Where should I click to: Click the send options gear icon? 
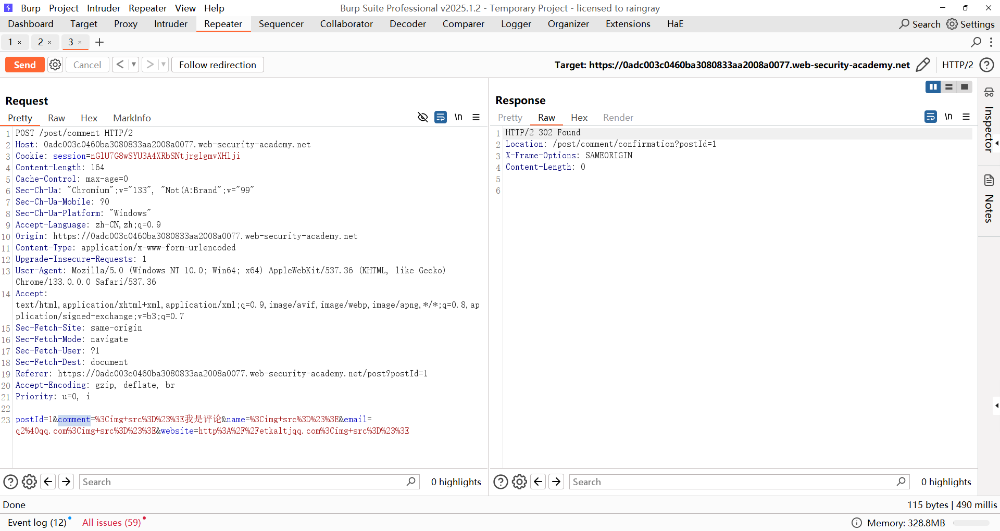(x=55, y=65)
